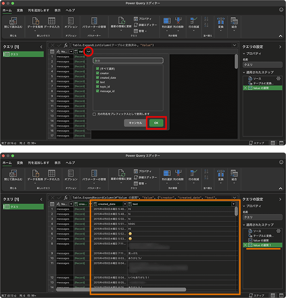
Task: Select テーブルに変換 step in top window
Action: [x=262, y=83]
